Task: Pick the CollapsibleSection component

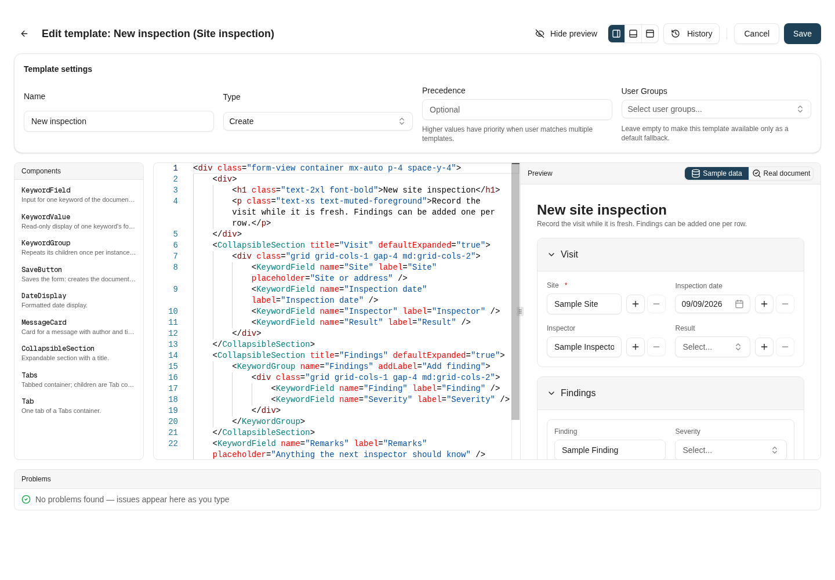Action: [78, 353]
